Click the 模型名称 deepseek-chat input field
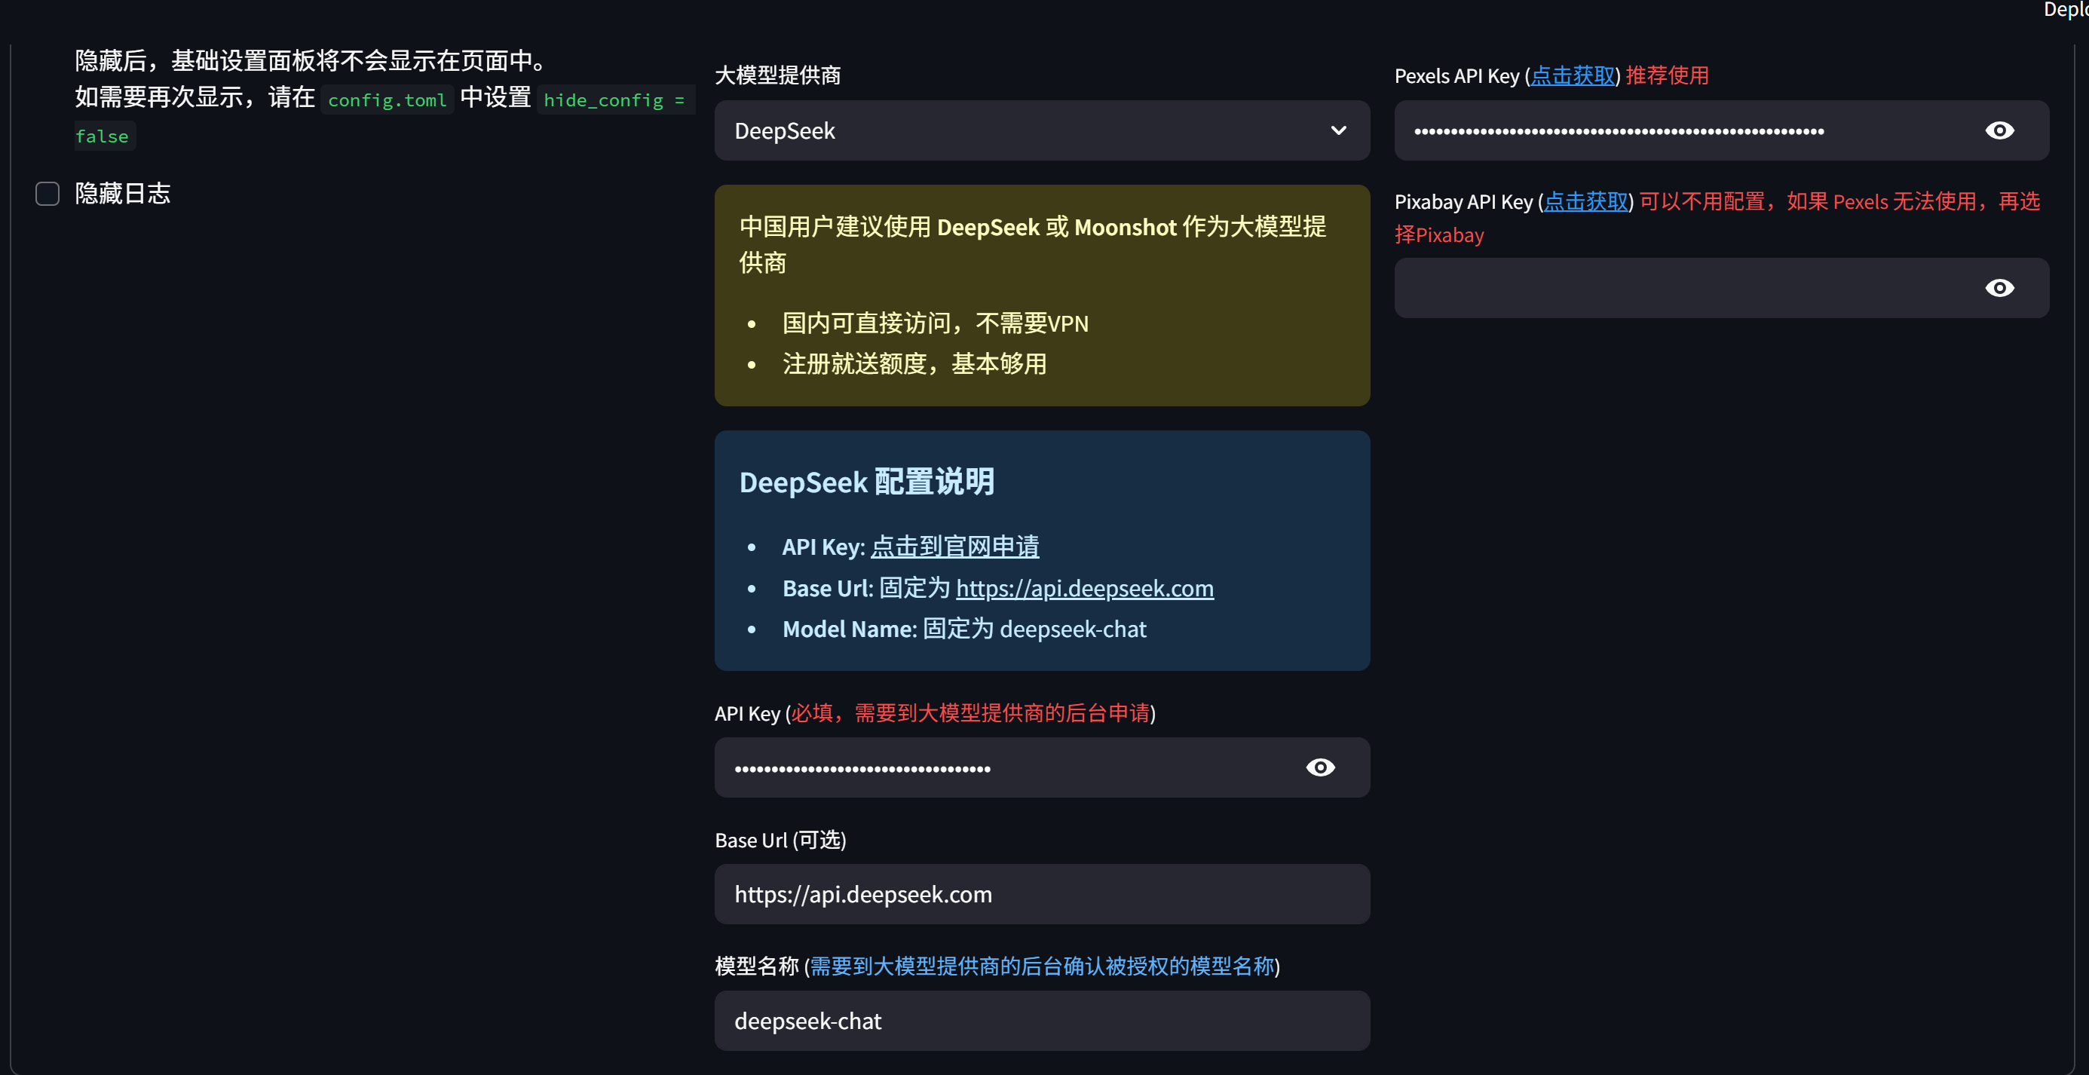Image resolution: width=2089 pixels, height=1075 pixels. 1041,1021
